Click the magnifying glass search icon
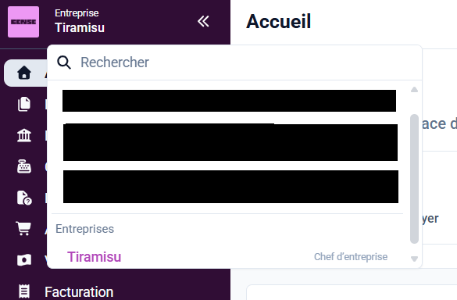This screenshot has width=457, height=300. (x=64, y=62)
